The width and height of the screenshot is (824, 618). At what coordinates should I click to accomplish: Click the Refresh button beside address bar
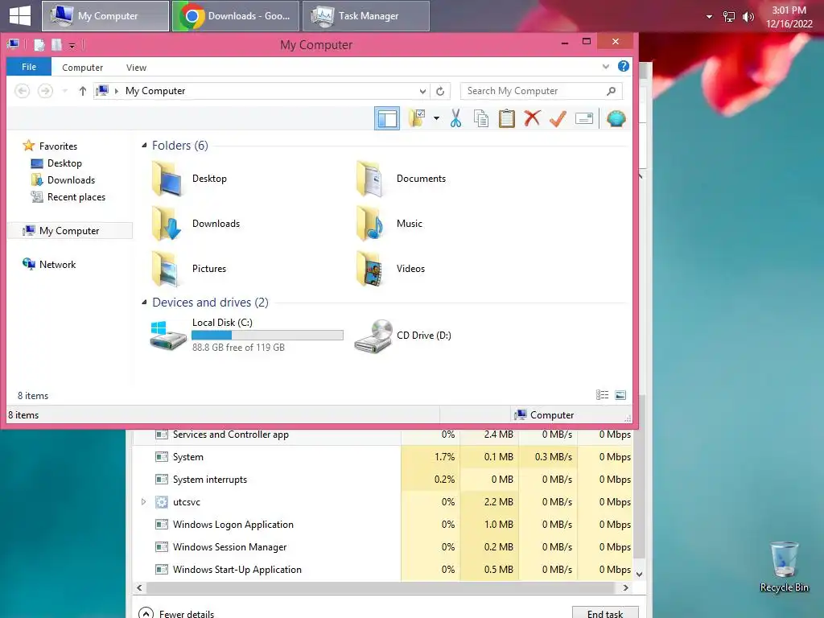tap(440, 91)
